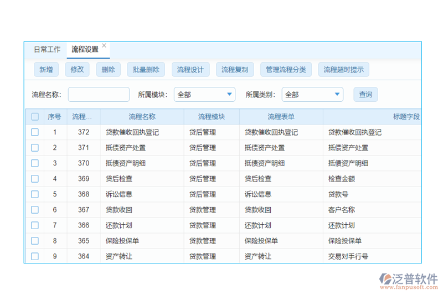Open the 所属类别 dropdown
The height and width of the screenshot is (295, 443).
pyautogui.click(x=312, y=94)
